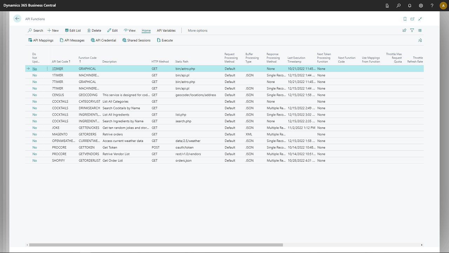Open Buffer Processing Type column header
Viewport: 449px width, 253px height.
tap(252, 58)
